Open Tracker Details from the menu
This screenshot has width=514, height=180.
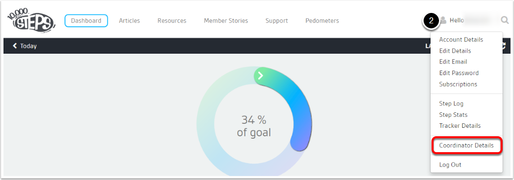click(x=460, y=126)
